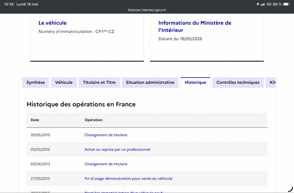
Task: Select text 'Numéro d'immatriculation : CP-1**-CZ'
Action: (76, 32)
